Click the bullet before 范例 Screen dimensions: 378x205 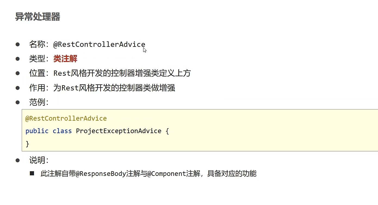(x=18, y=102)
